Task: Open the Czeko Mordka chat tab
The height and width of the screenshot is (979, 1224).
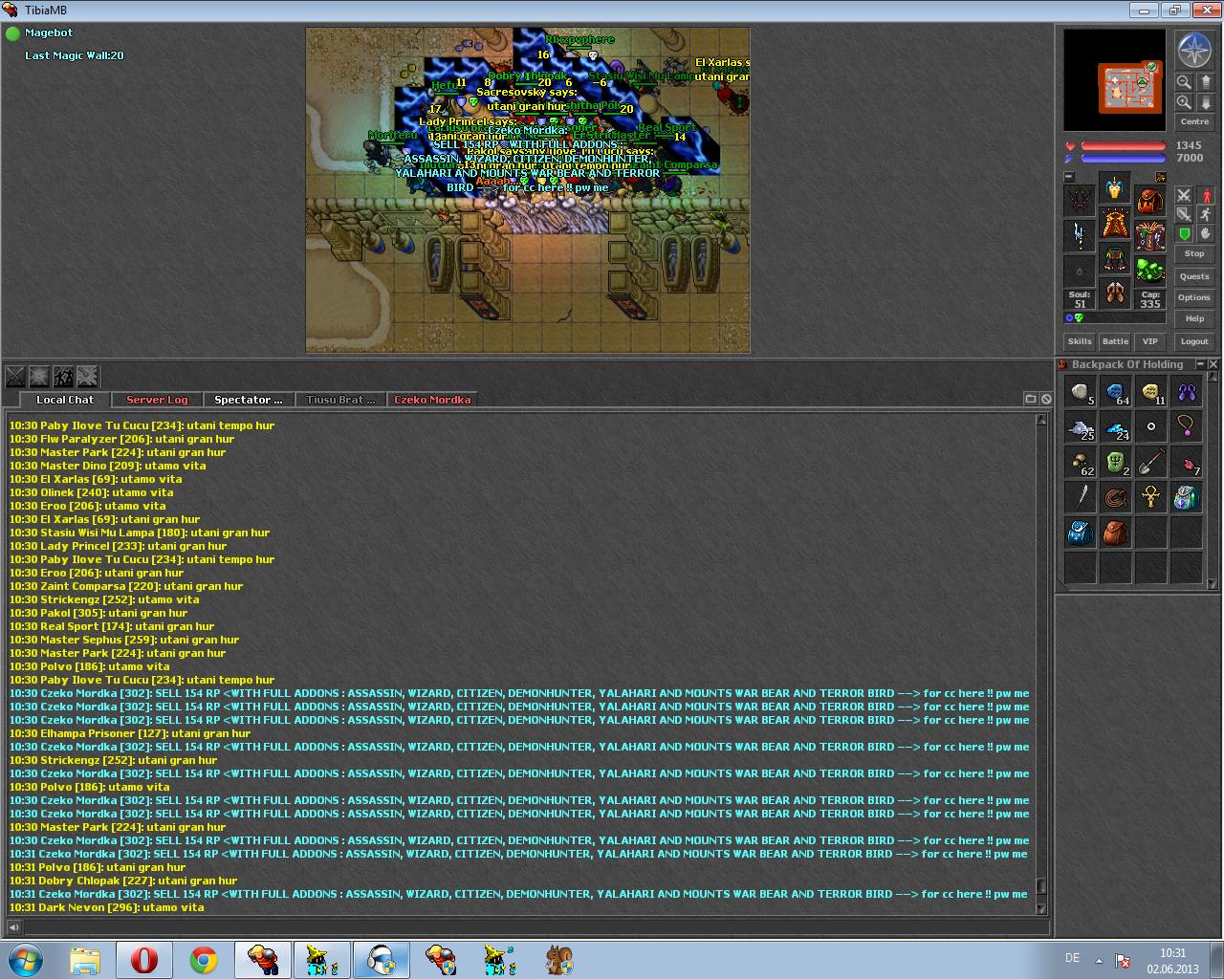Action: click(x=431, y=400)
